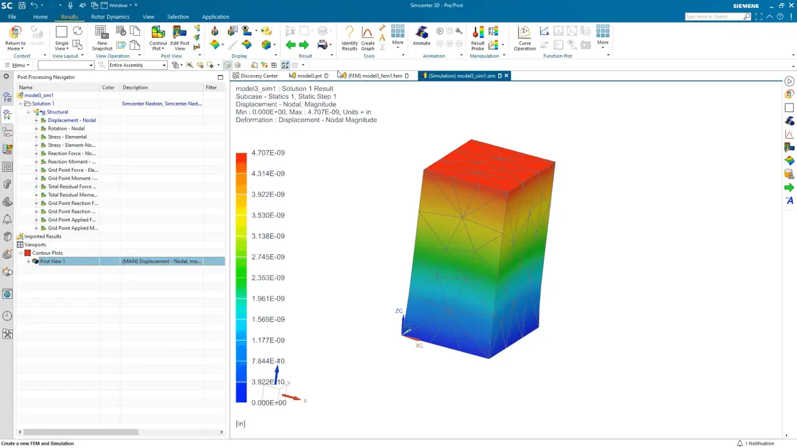
Task: Click the blue letter A icon in right toolbar
Action: tap(789, 200)
